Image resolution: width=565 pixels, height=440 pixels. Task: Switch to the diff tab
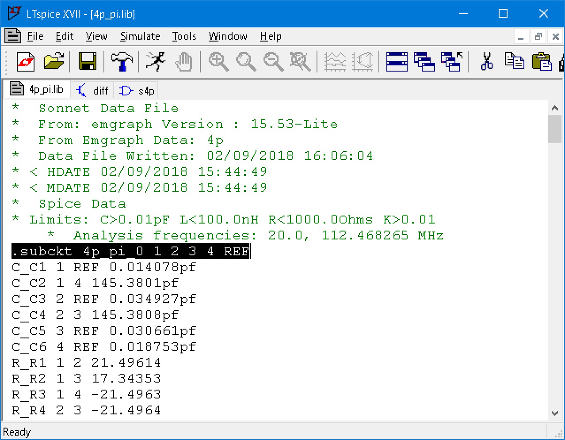(x=93, y=91)
